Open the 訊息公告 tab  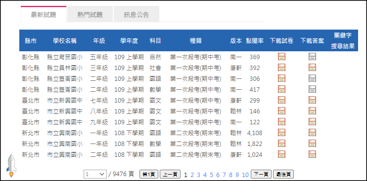[136, 15]
